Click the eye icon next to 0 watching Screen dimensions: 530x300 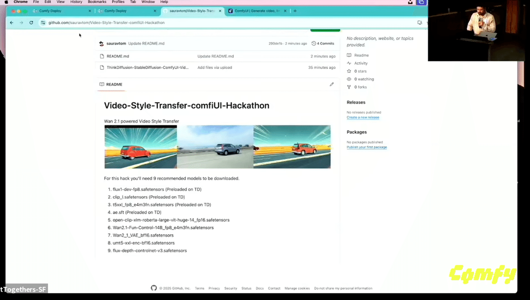click(349, 79)
